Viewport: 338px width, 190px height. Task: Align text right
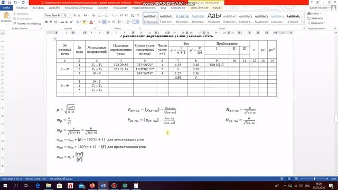109,22
